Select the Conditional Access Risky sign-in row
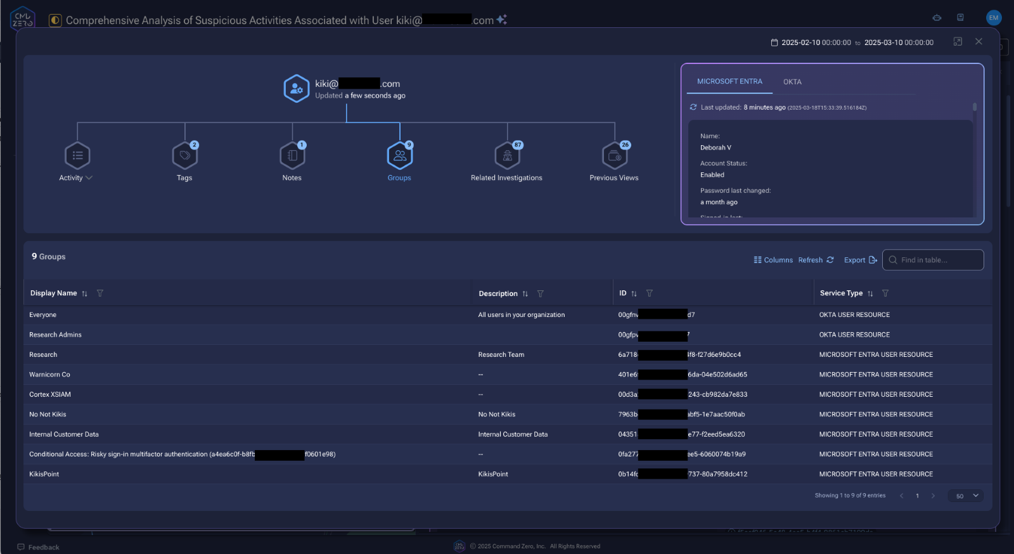 click(x=508, y=454)
